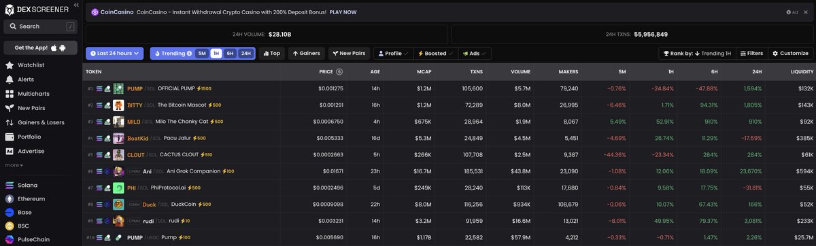This screenshot has height=246, width=816.
Task: Click the MILO token avatar
Action: click(x=118, y=122)
